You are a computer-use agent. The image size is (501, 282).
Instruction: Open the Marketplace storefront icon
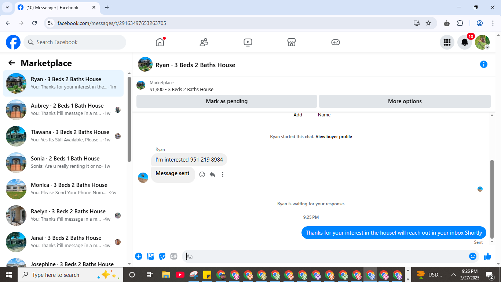click(292, 42)
